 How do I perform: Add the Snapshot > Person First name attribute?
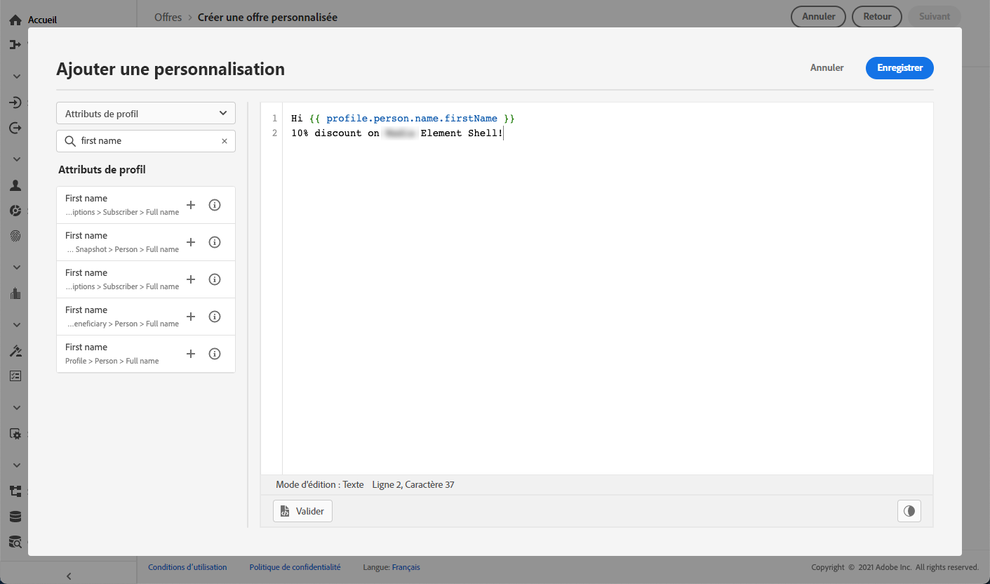191,242
